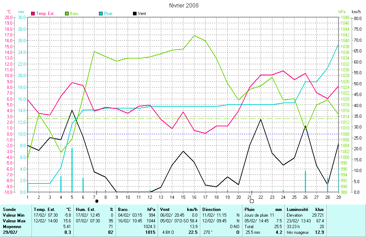Click the Moyenne row label
Screen dimensions: 366x237
click(x=11, y=227)
